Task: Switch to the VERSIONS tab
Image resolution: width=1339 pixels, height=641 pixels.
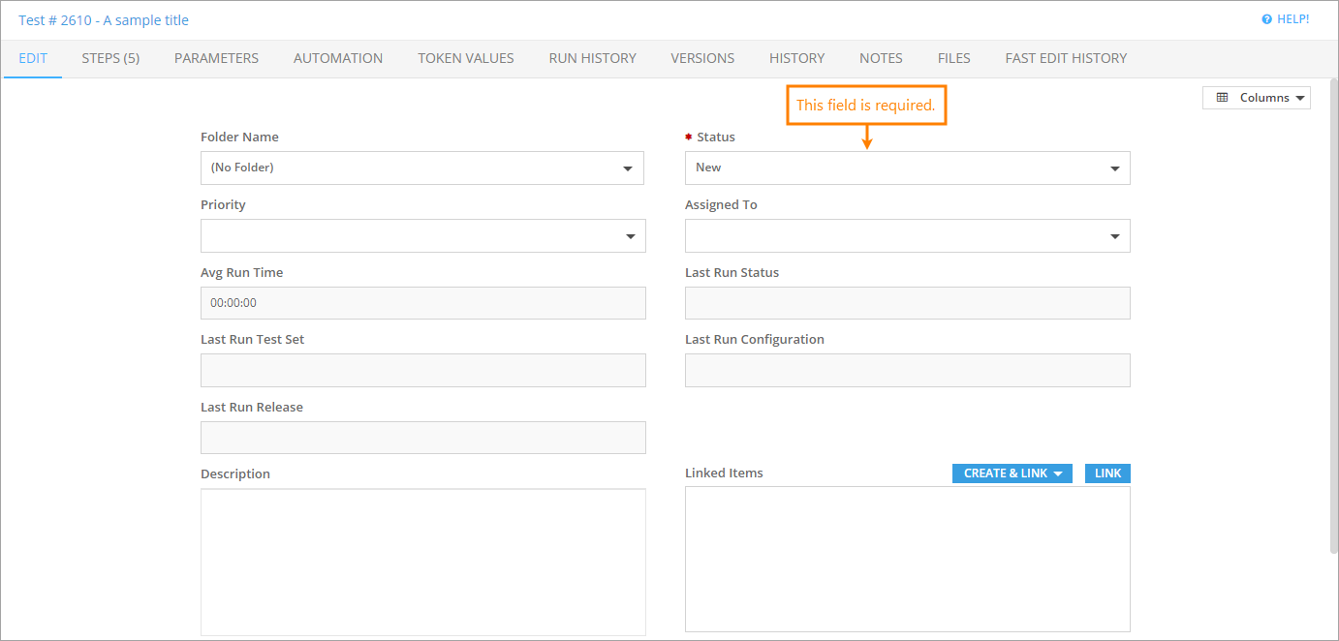Action: click(702, 58)
